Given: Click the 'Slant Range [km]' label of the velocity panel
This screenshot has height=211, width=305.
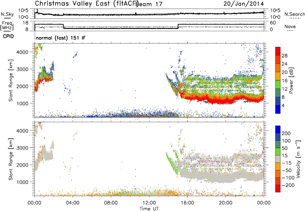Looking at the screenshot, I should coord(11,159).
